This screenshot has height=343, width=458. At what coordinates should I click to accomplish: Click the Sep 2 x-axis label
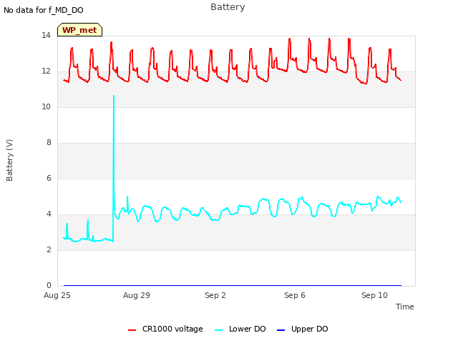[215, 295]
